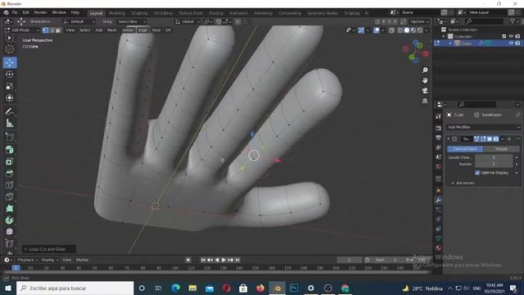Open the Render menu
This screenshot has width=524, height=295.
[x=40, y=12]
